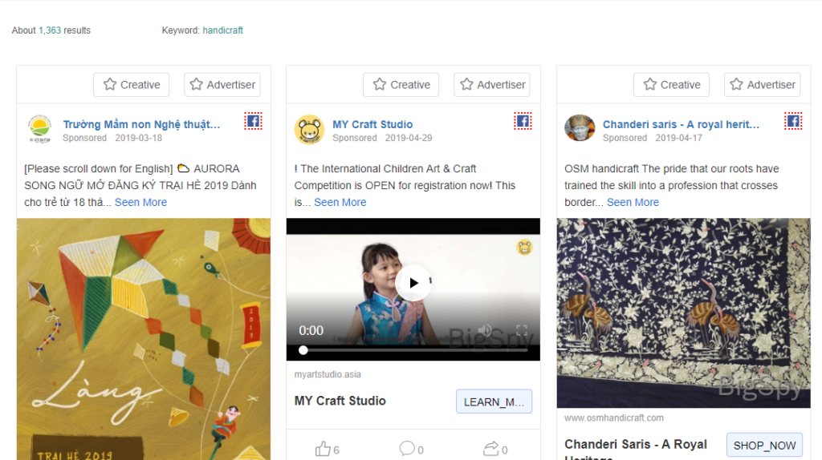Viewport: 822px width, 460px height.
Task: Click the video progress slider handle
Action: point(303,350)
